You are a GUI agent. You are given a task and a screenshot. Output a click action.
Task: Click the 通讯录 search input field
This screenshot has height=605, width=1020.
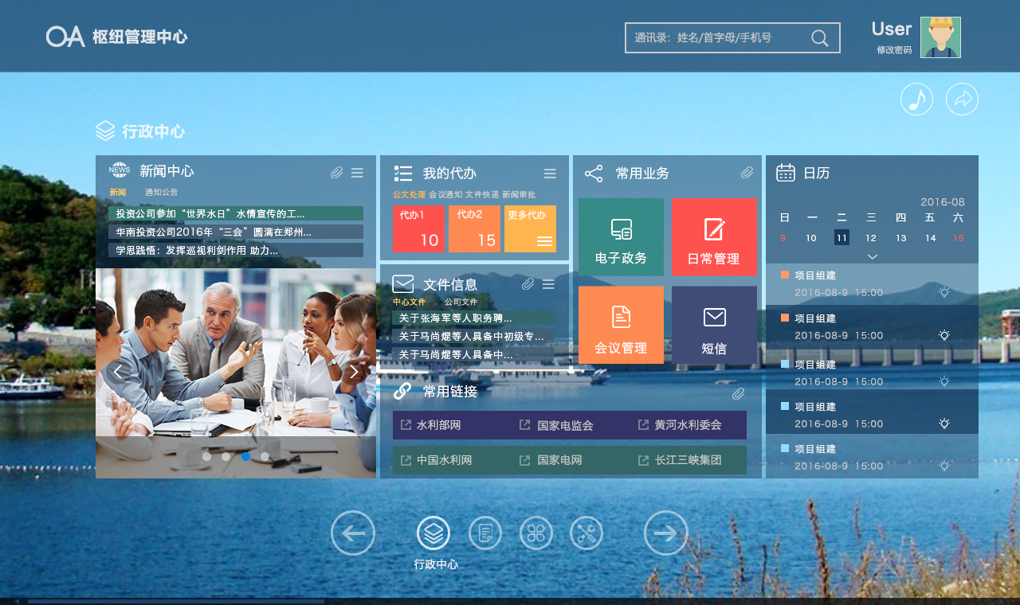(x=717, y=38)
